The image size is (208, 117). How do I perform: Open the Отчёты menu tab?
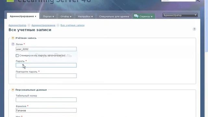point(66,17)
